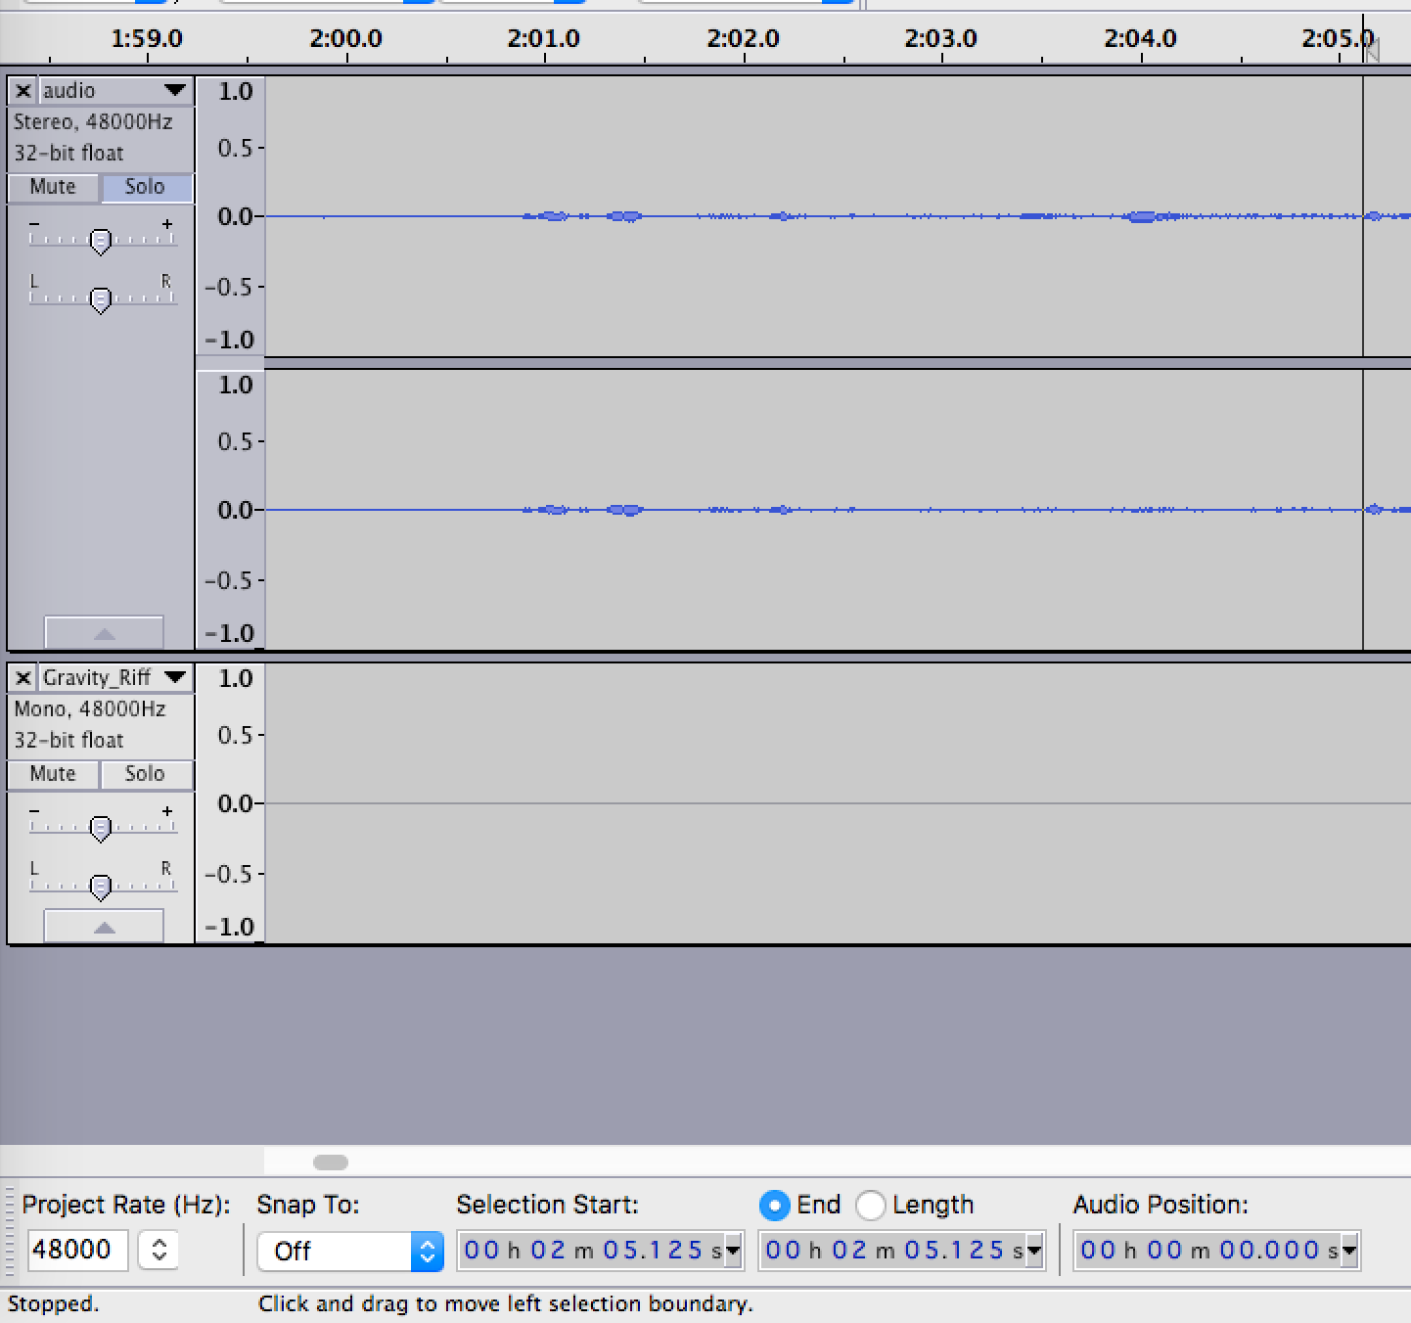Click the horizontal scrollbar thumb
This screenshot has height=1323, width=1411.
[x=331, y=1162]
